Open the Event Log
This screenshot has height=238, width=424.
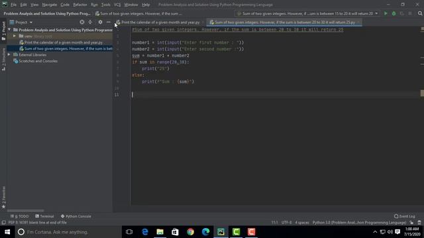pos(405,216)
